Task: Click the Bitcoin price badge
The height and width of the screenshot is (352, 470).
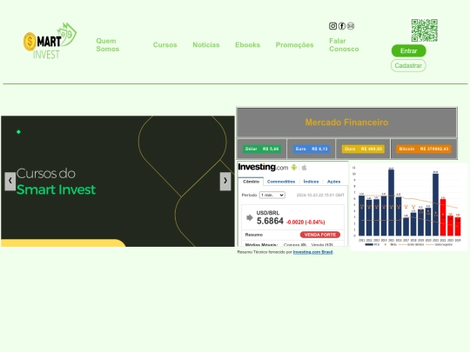Action: pyautogui.click(x=424, y=149)
